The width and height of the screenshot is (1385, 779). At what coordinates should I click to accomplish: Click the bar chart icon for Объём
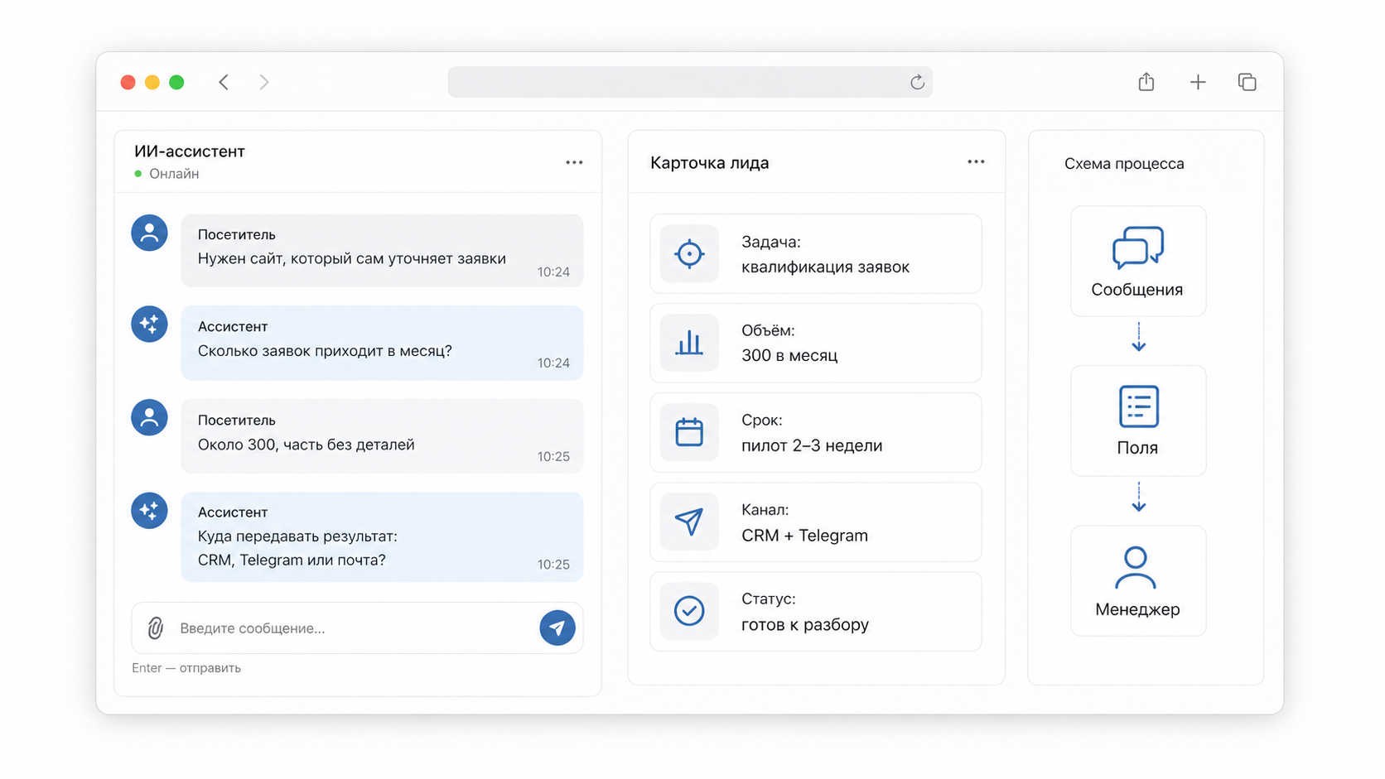click(689, 343)
